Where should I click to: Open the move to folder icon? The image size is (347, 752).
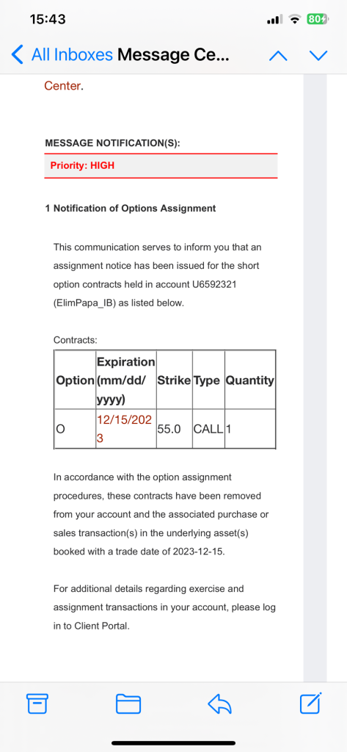128,704
